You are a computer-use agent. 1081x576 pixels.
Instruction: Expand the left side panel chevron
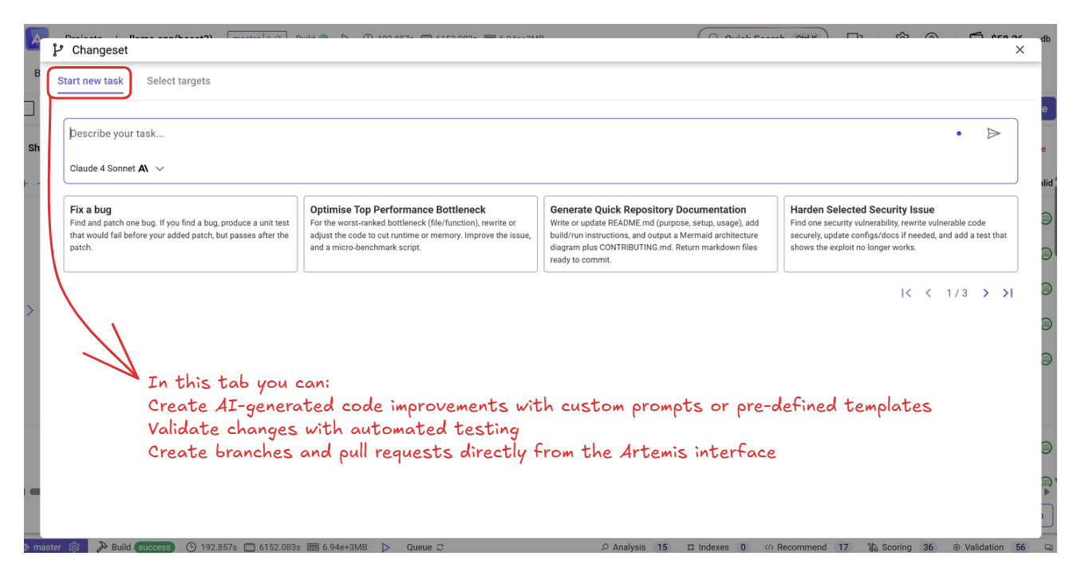[x=30, y=310]
